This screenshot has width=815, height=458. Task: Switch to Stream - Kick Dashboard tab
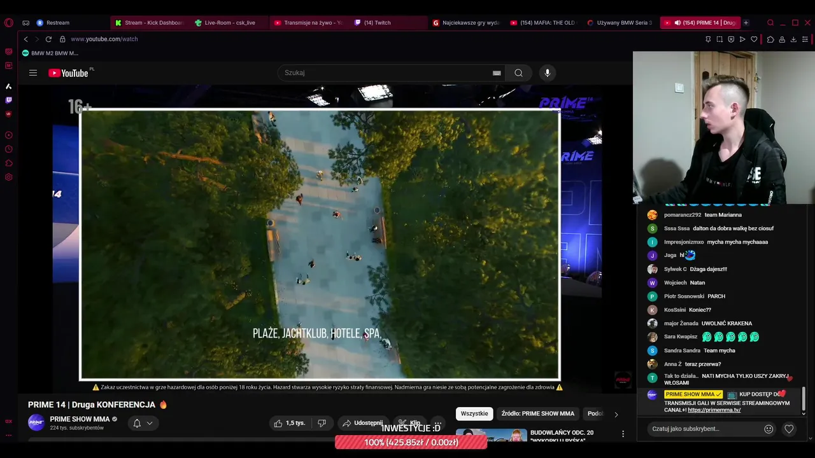(149, 23)
